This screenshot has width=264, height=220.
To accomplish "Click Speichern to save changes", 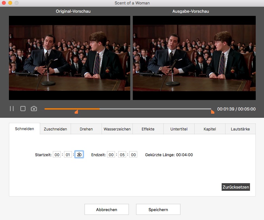I will point(158,210).
